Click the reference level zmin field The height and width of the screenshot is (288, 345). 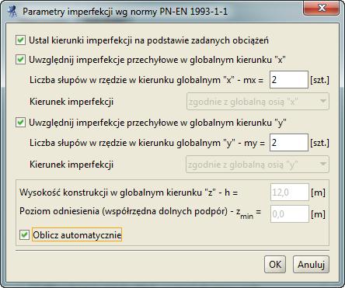(x=290, y=213)
